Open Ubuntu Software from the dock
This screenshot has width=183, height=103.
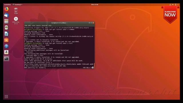pyautogui.click(x=6, y=40)
